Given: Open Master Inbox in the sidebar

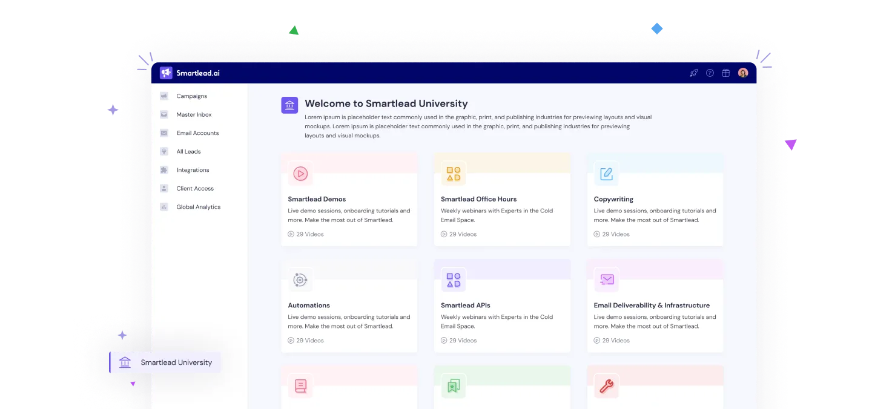Looking at the screenshot, I should (x=194, y=114).
